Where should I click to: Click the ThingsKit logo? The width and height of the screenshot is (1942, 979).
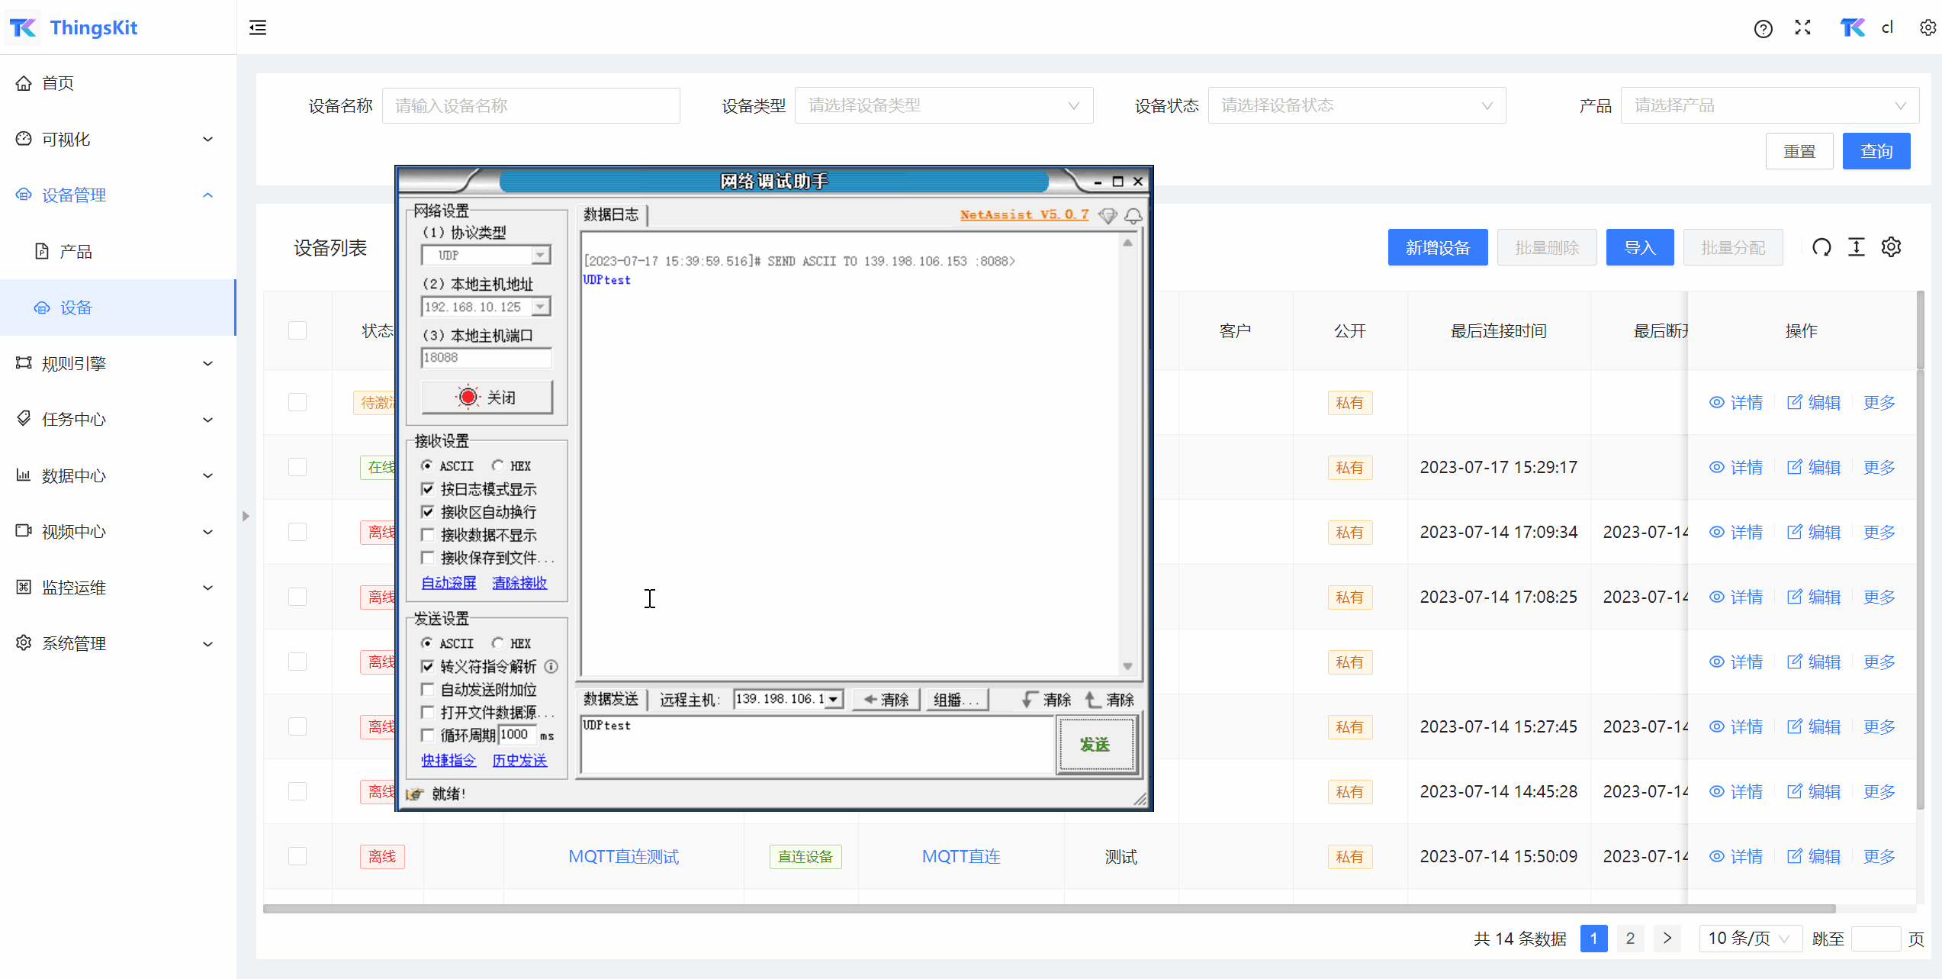[x=23, y=27]
